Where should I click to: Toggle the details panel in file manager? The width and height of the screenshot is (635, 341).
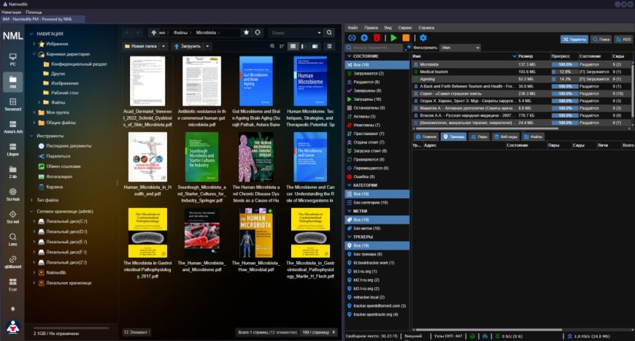point(330,46)
